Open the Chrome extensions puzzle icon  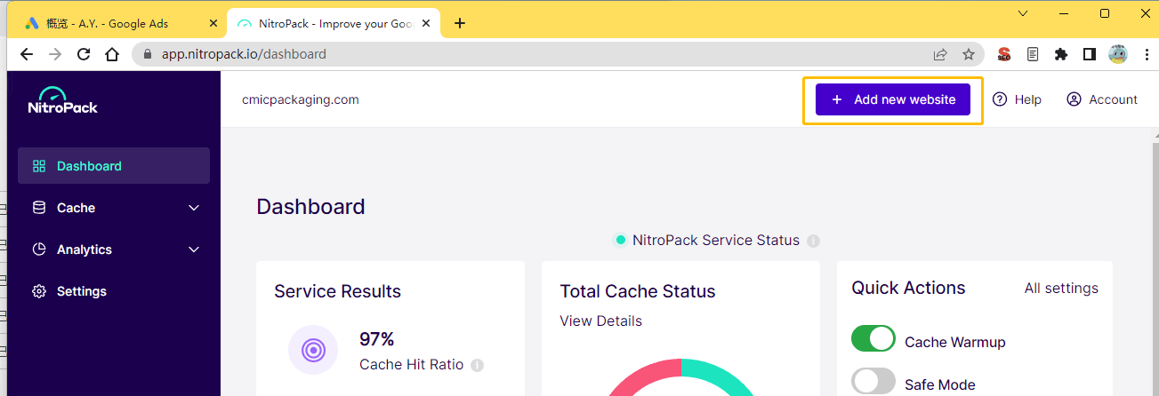(1060, 54)
